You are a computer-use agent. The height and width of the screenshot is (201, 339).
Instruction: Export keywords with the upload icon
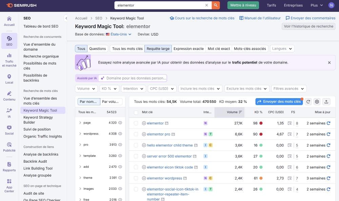(x=326, y=102)
